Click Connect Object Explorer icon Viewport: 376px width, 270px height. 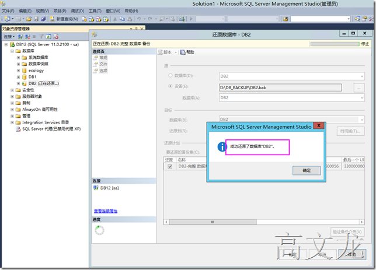(x=20, y=36)
